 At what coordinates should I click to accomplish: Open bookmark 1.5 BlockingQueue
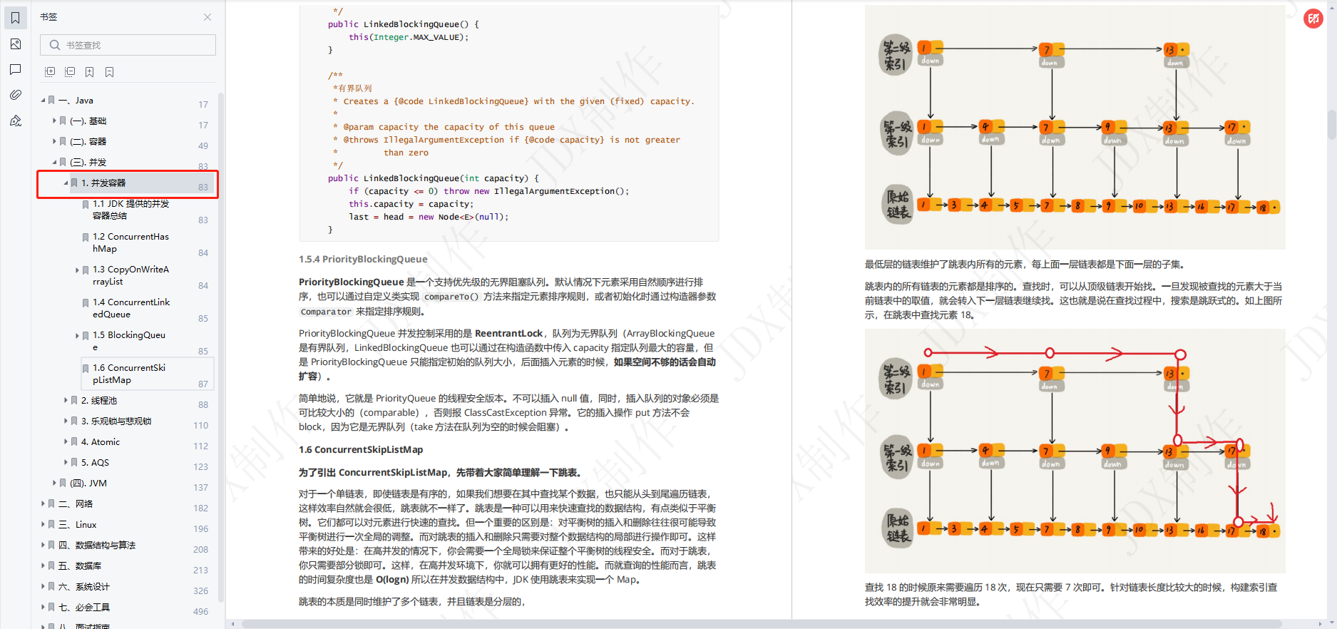coord(129,341)
